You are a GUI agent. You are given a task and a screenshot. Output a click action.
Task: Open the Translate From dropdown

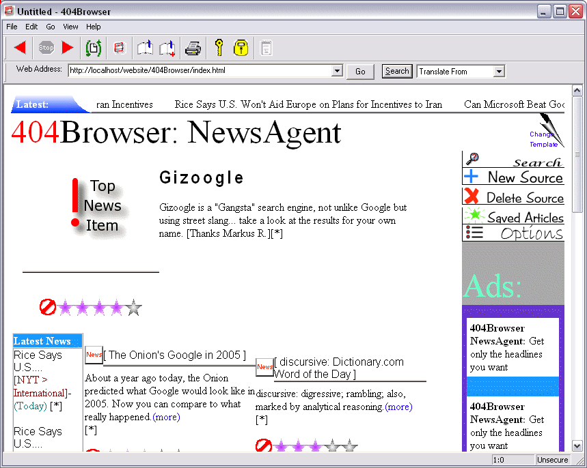(499, 72)
